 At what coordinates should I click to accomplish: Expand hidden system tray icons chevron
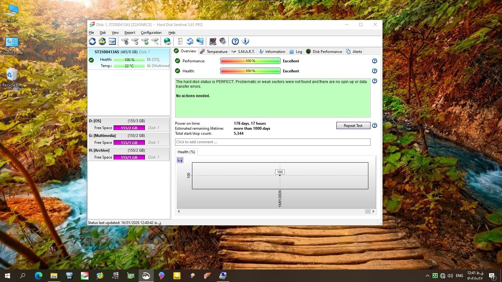click(427, 276)
